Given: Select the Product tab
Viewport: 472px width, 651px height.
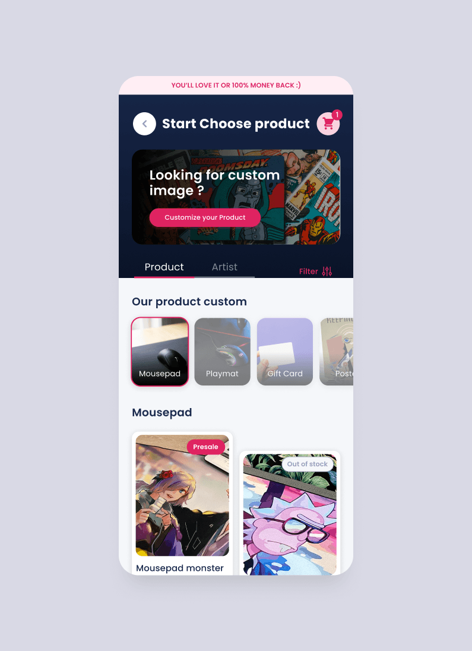Looking at the screenshot, I should pyautogui.click(x=164, y=267).
